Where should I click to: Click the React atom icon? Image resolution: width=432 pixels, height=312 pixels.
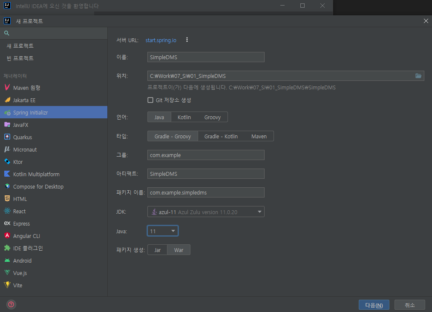point(7,211)
